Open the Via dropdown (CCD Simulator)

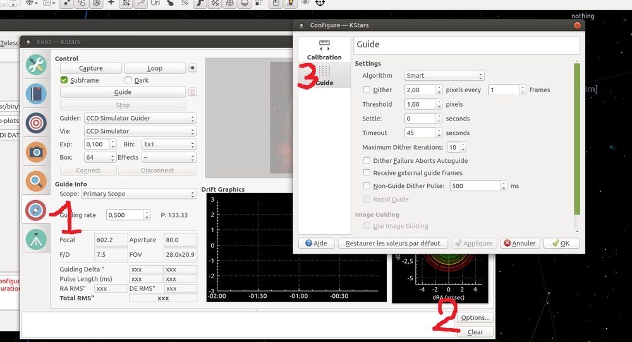pos(140,131)
